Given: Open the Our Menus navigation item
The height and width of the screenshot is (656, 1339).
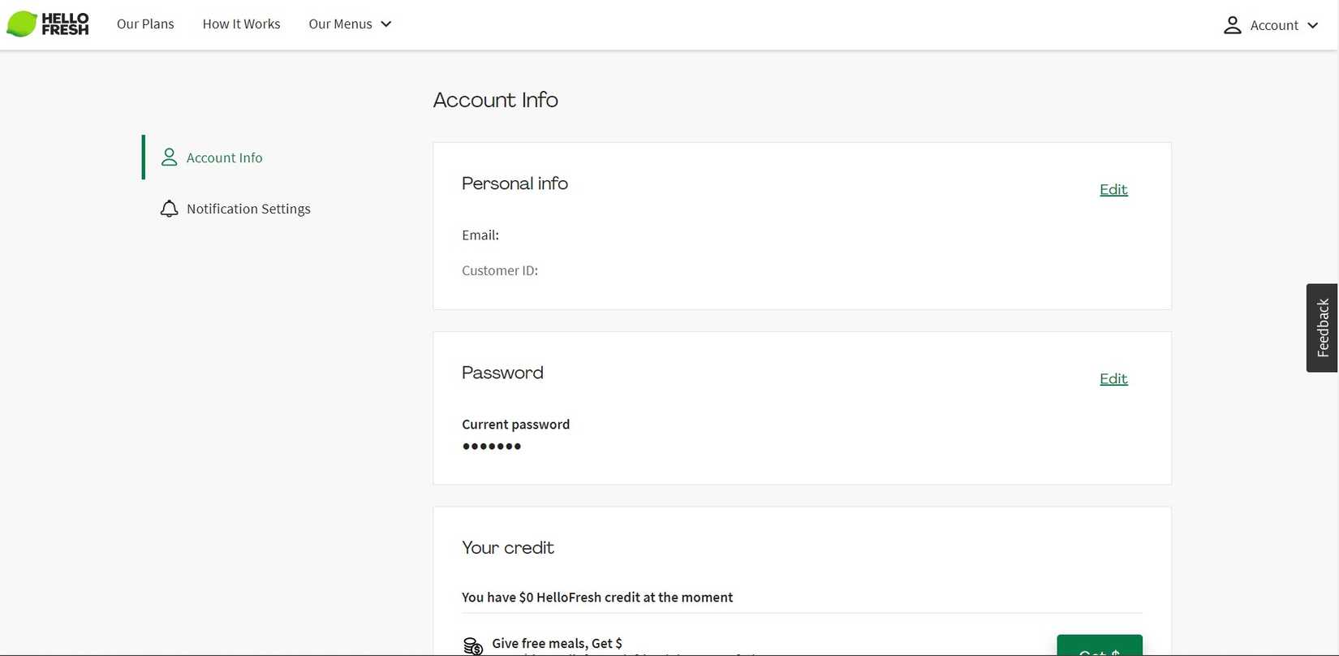Looking at the screenshot, I should click(x=340, y=24).
